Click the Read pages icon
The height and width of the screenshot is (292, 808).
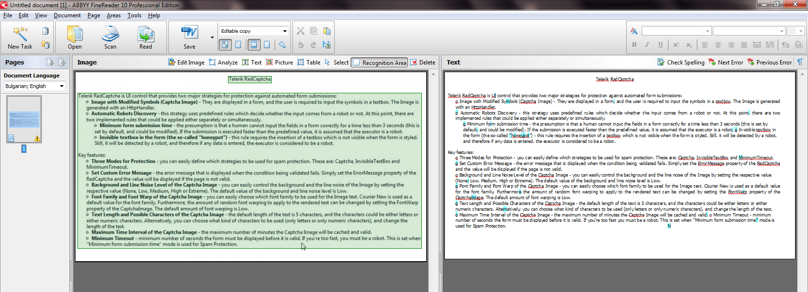pos(146,38)
